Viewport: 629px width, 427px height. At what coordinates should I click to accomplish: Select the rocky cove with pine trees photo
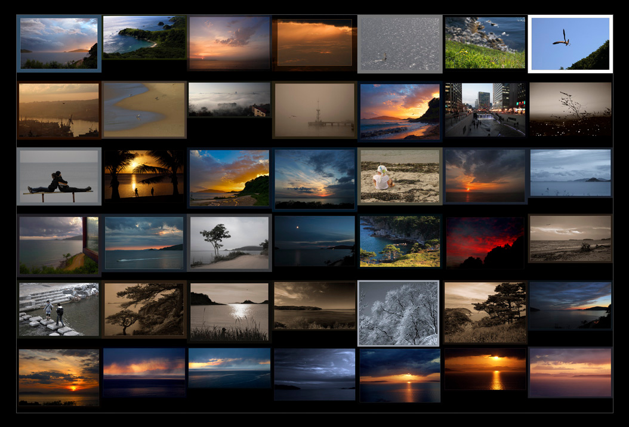click(400, 242)
